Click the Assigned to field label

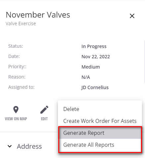[22, 87]
